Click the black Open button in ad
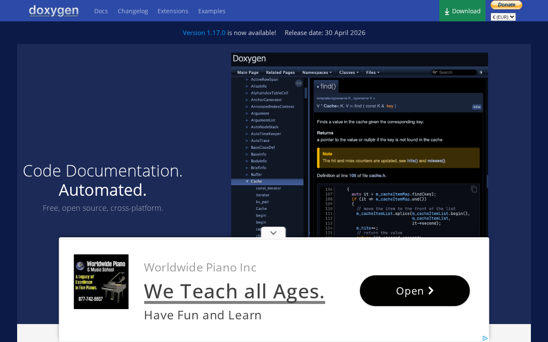The width and height of the screenshot is (548, 342). coord(415,291)
